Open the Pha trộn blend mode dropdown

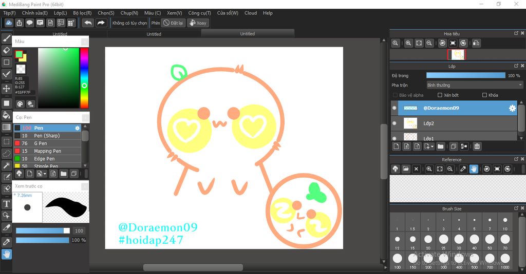tap(474, 85)
